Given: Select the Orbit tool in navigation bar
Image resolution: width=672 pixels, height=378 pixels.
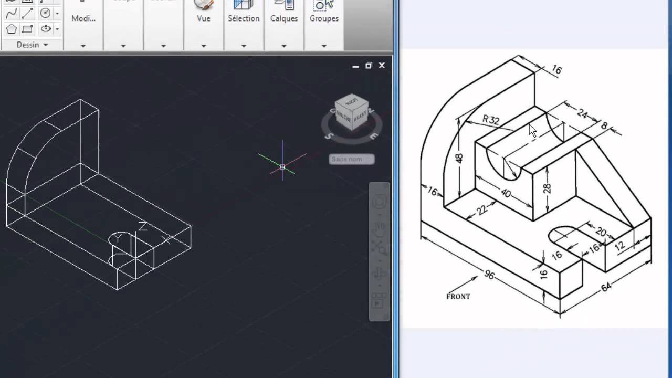Looking at the screenshot, I should pos(379,274).
